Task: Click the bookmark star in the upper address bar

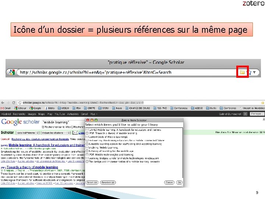Action: (x=249, y=73)
